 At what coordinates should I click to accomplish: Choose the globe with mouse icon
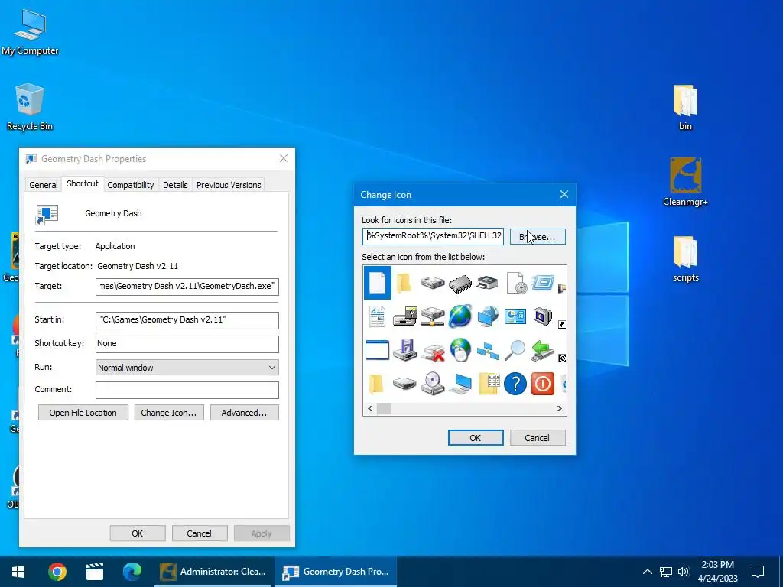tap(460, 350)
